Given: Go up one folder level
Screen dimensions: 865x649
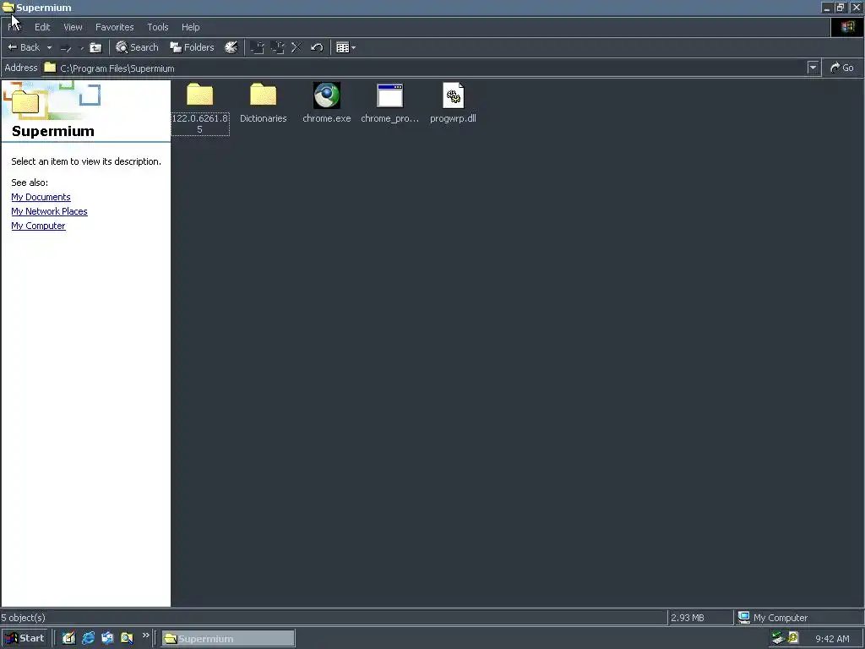Looking at the screenshot, I should click(x=96, y=48).
